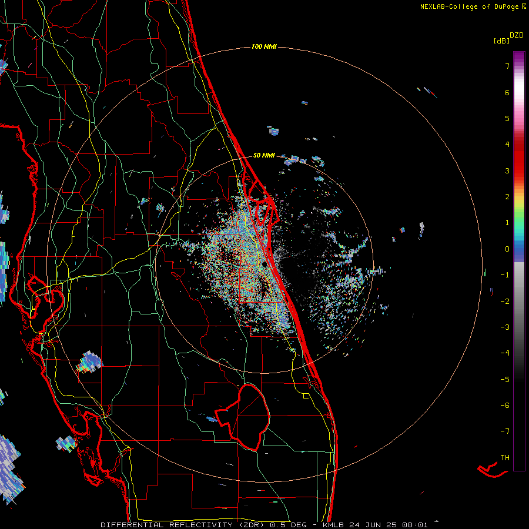
Task: Click the 50 NMI range ring label
Action: point(264,155)
